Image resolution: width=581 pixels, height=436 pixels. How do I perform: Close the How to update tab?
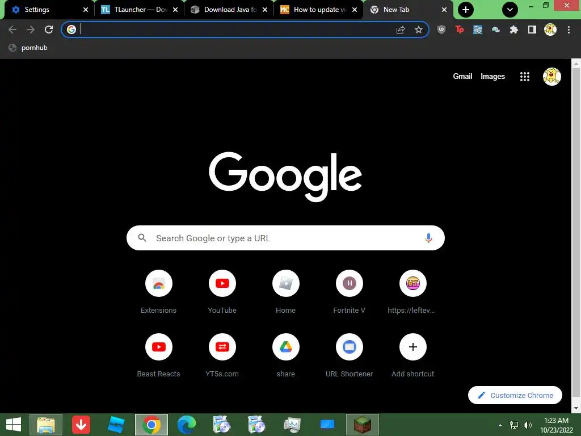click(x=355, y=10)
